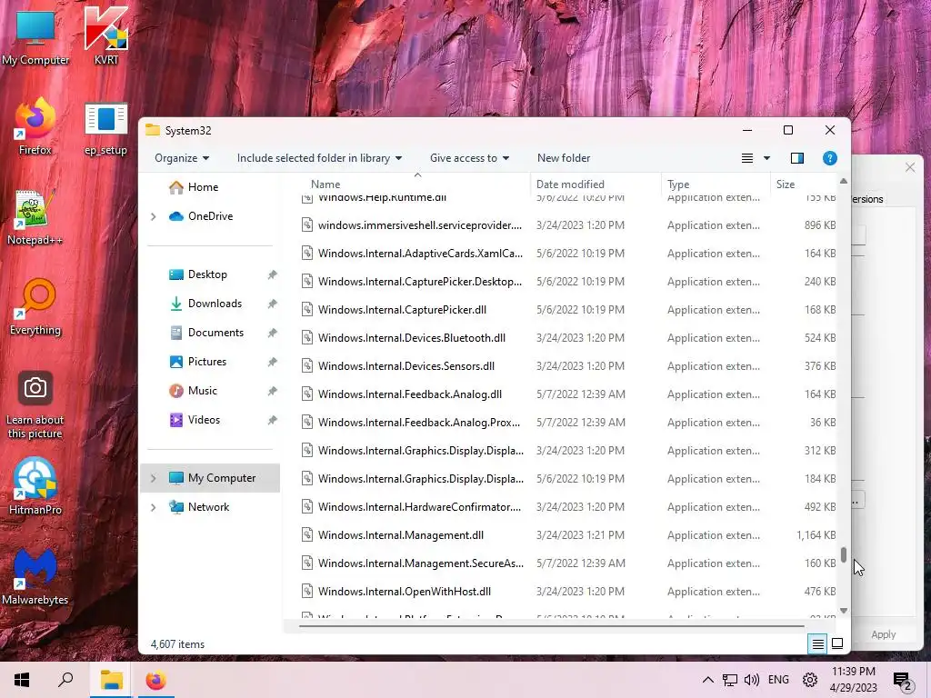Open Pictures quick access folder
Viewport: 931px width, 698px height.
point(206,362)
